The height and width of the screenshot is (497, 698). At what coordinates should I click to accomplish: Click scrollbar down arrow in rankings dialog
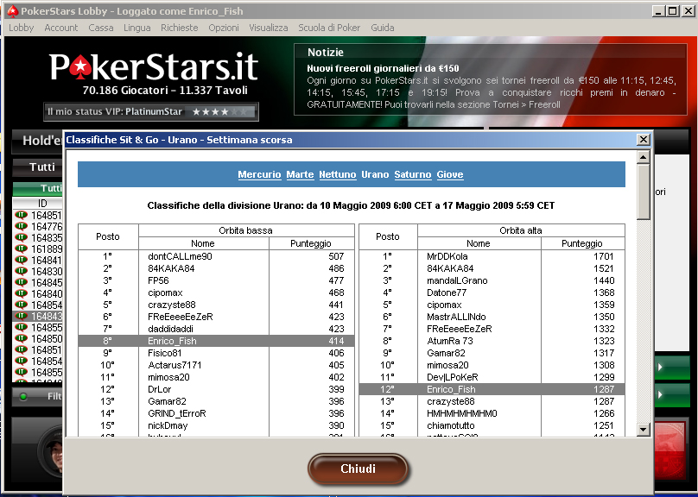[x=644, y=430]
